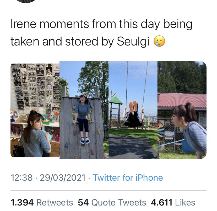View the 4.611 Likes list
217x211 pixels.
pos(173,202)
